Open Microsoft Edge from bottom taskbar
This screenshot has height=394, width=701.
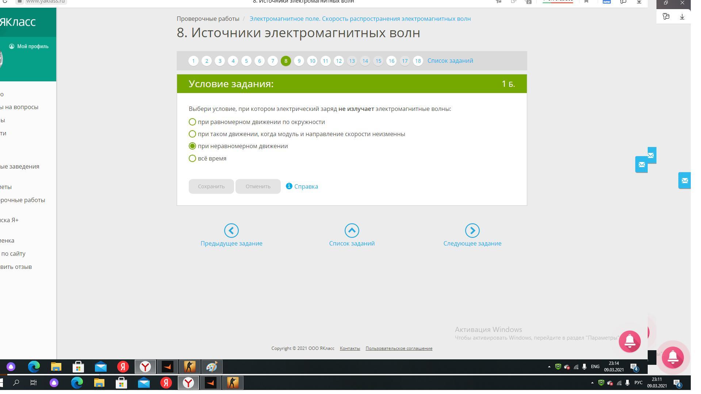[77, 383]
